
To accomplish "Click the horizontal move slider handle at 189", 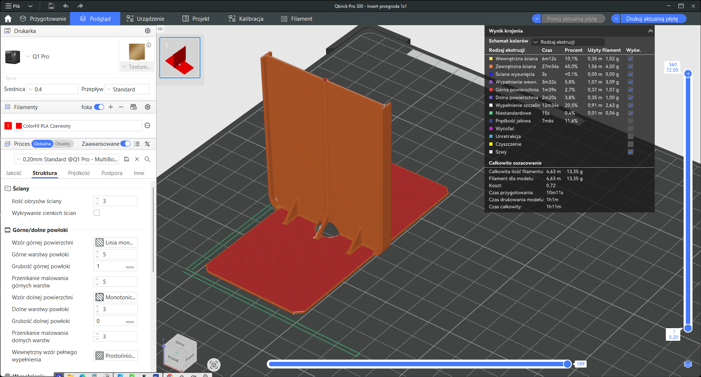I will 567,364.
